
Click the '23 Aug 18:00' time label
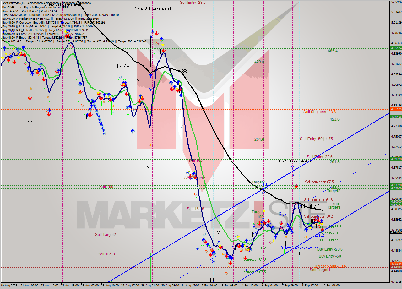point(69,286)
